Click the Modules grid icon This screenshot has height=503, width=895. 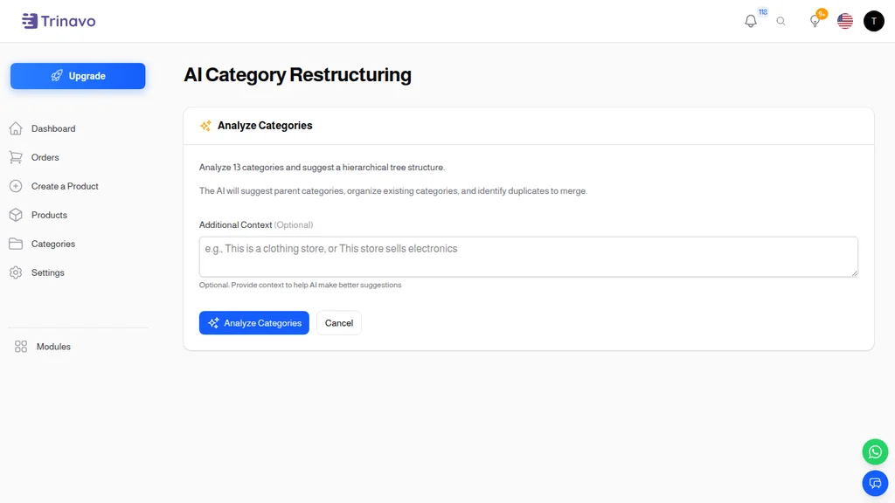click(x=21, y=346)
